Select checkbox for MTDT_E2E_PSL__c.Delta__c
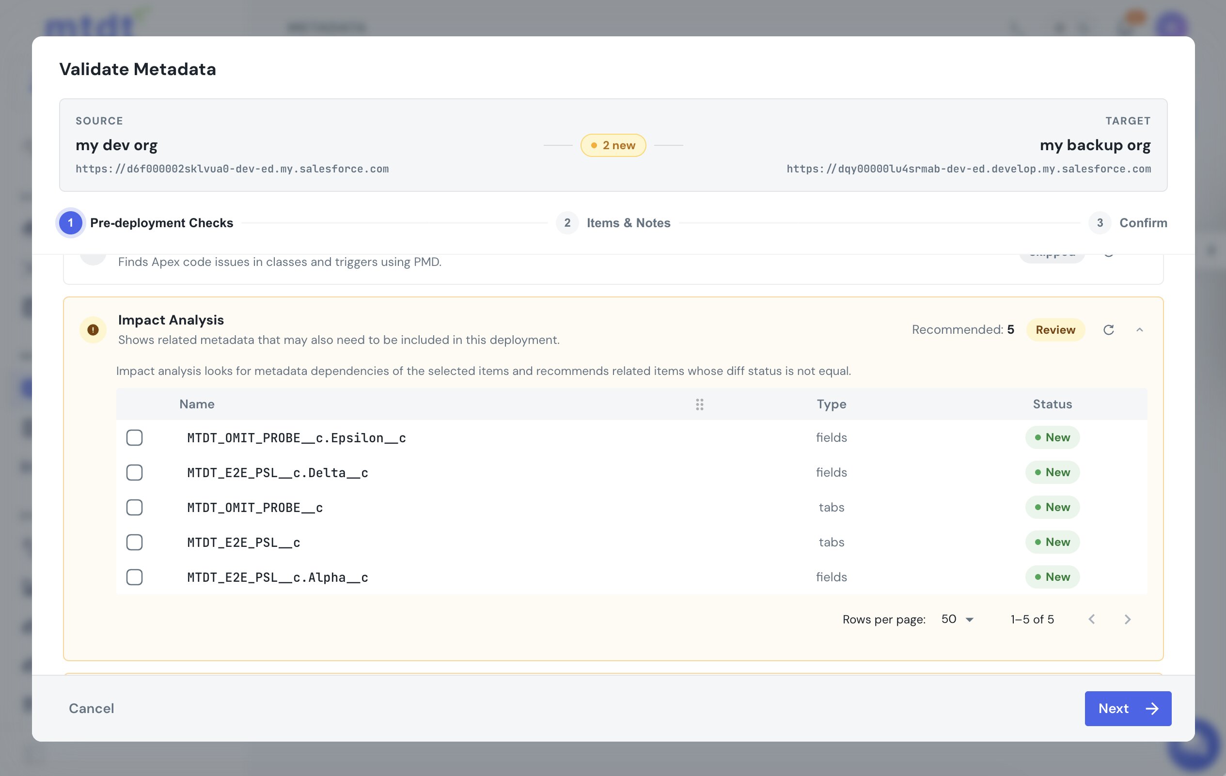Screen dimensions: 1226x776 (x=134, y=473)
